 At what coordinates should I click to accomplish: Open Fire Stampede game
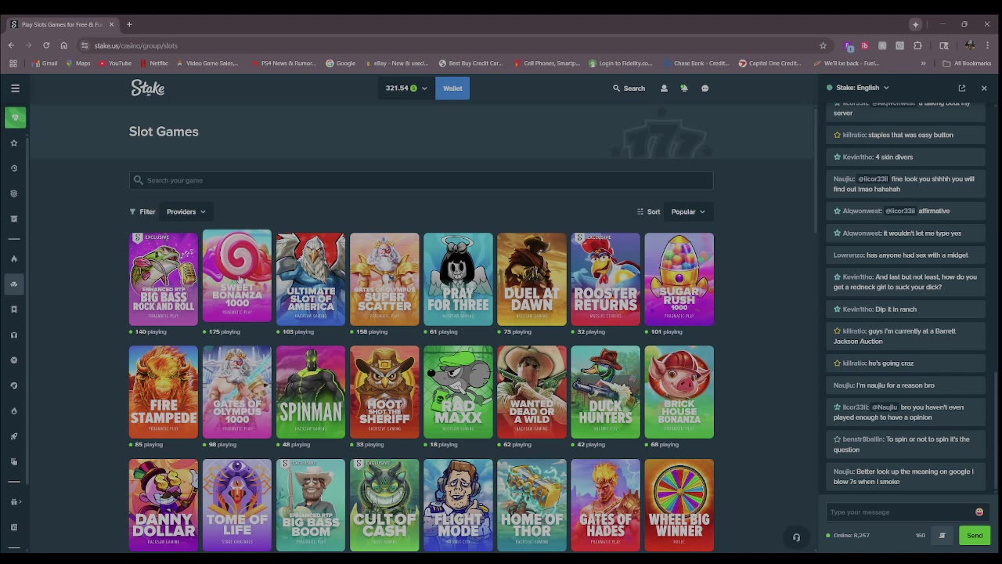164,392
